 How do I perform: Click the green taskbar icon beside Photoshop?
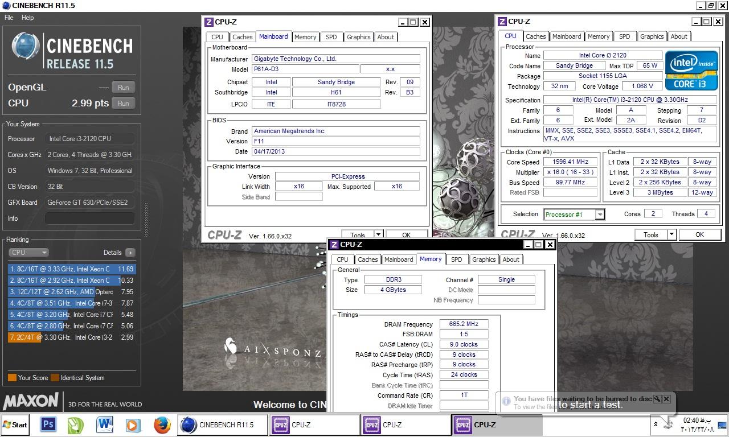[76, 424]
